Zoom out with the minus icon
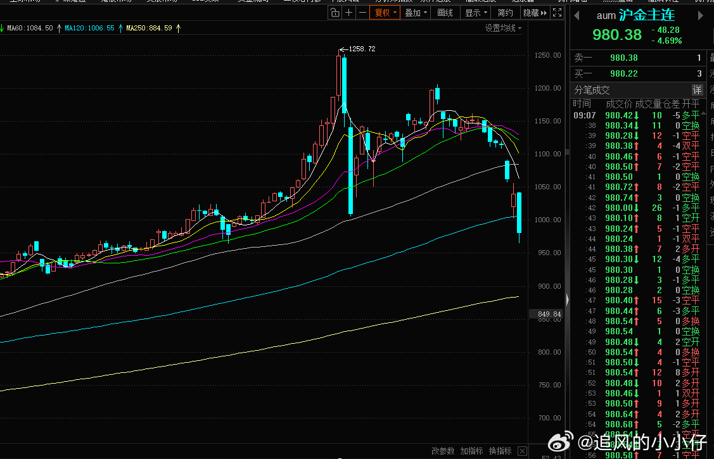Screen dimensions: 714x459 (x=362, y=13)
